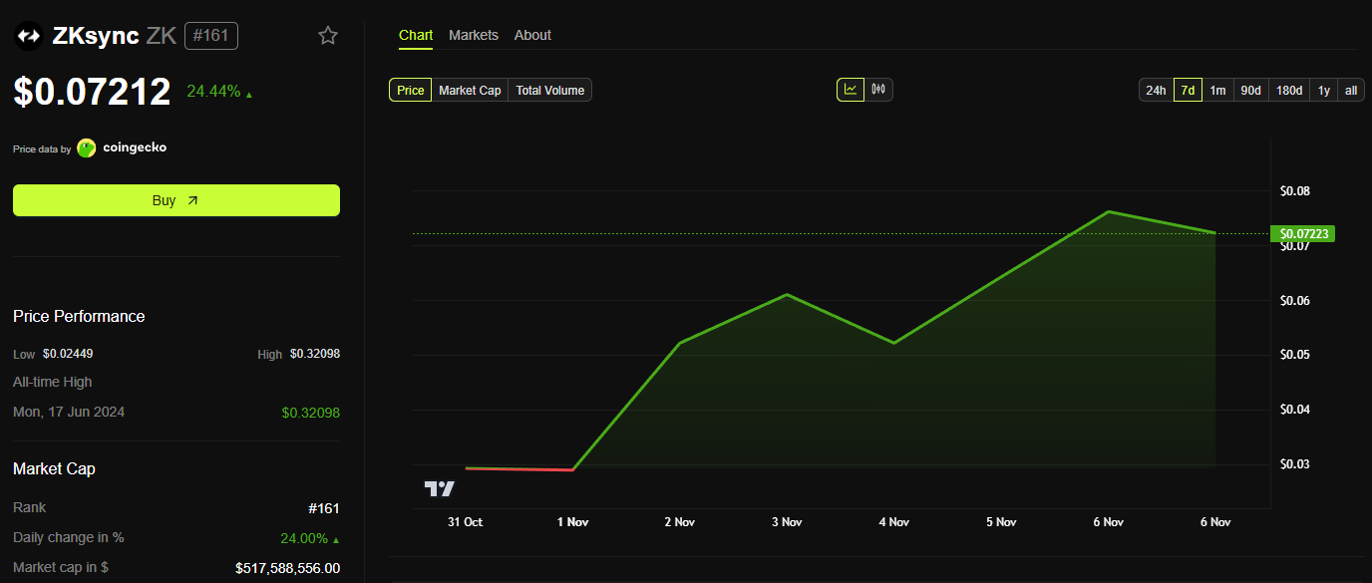1372x583 pixels.
Task: Switch chart to Market Cap
Action: click(x=469, y=90)
